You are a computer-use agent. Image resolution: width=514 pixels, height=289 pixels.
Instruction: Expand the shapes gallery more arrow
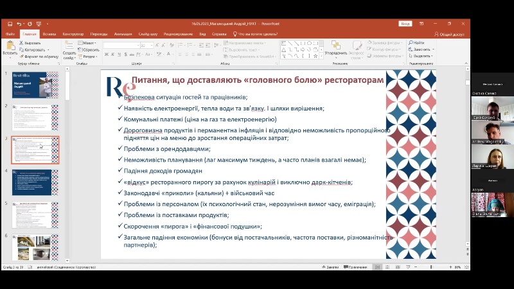pos(321,57)
